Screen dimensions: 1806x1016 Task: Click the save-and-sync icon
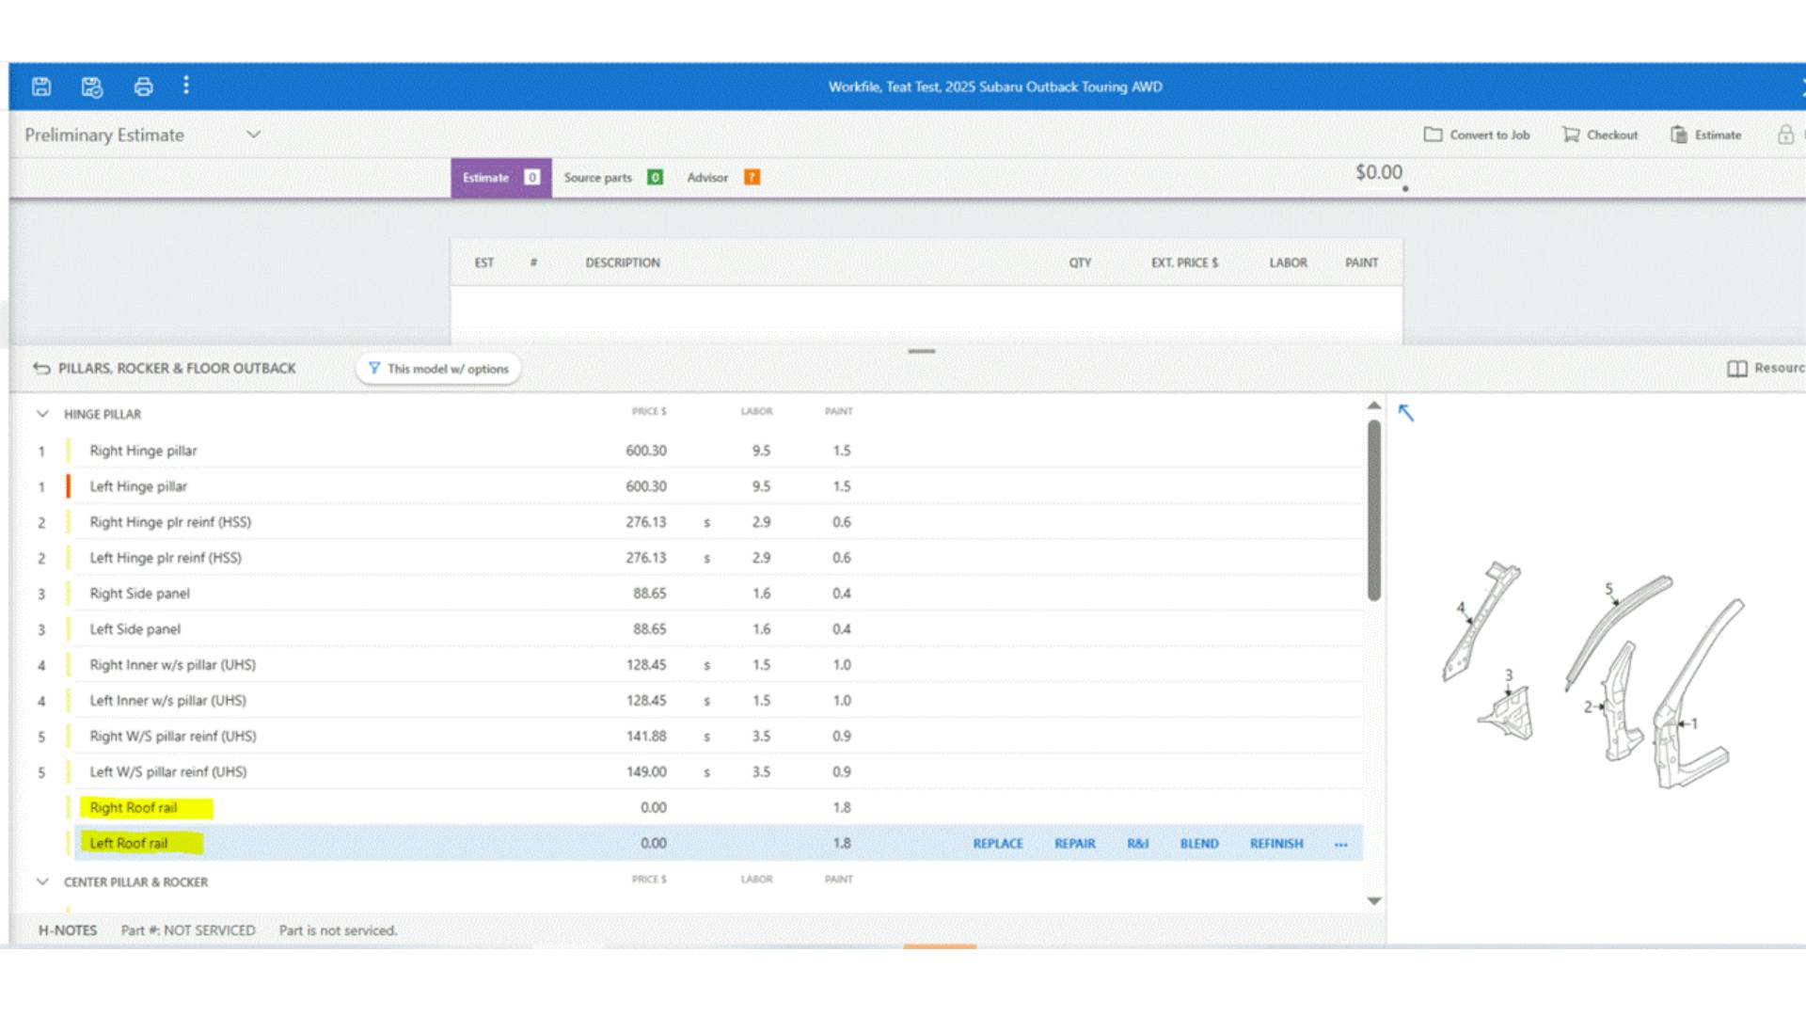(91, 87)
